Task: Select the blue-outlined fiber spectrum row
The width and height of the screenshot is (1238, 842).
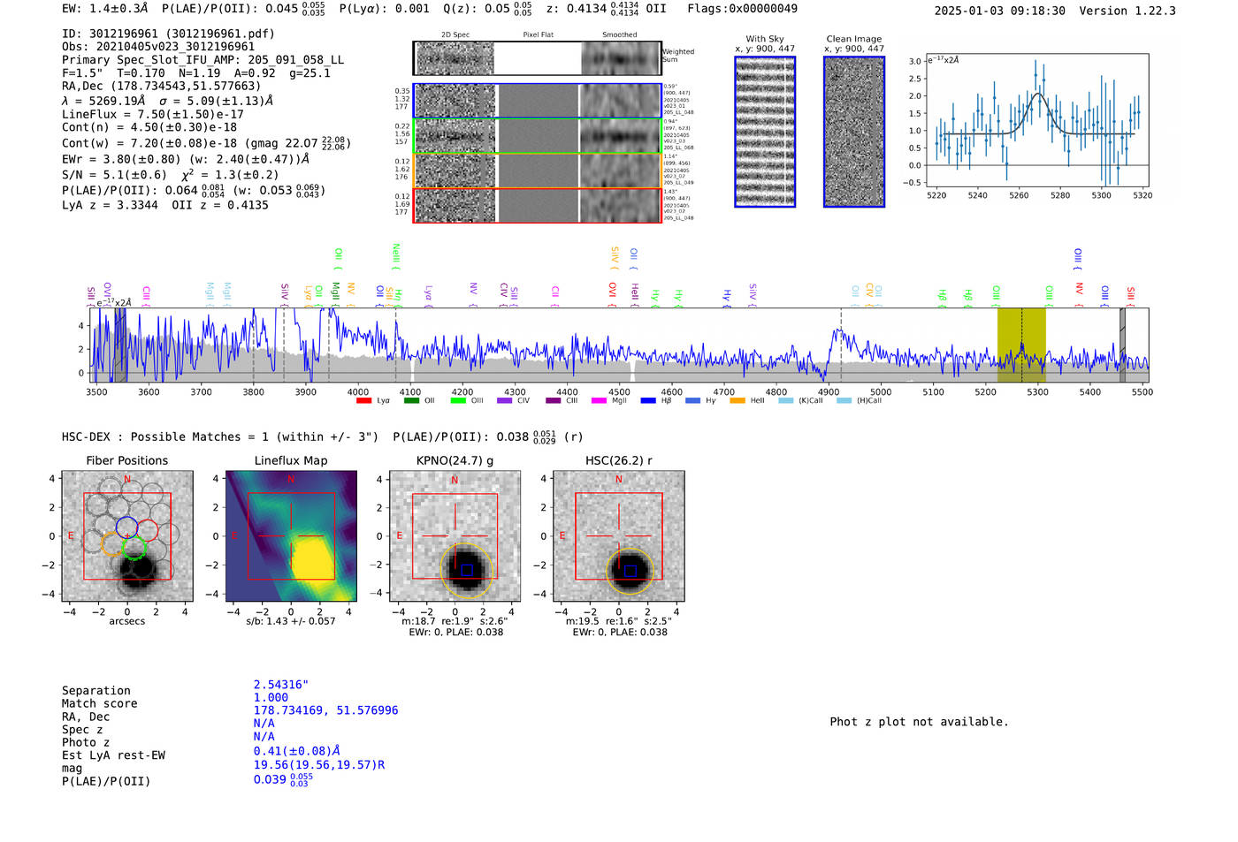Action: coord(538,101)
